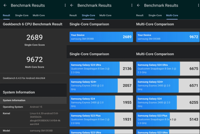Tap Your Device card showing score 2689
Screen dimensions: 200x134
tap(101, 37)
